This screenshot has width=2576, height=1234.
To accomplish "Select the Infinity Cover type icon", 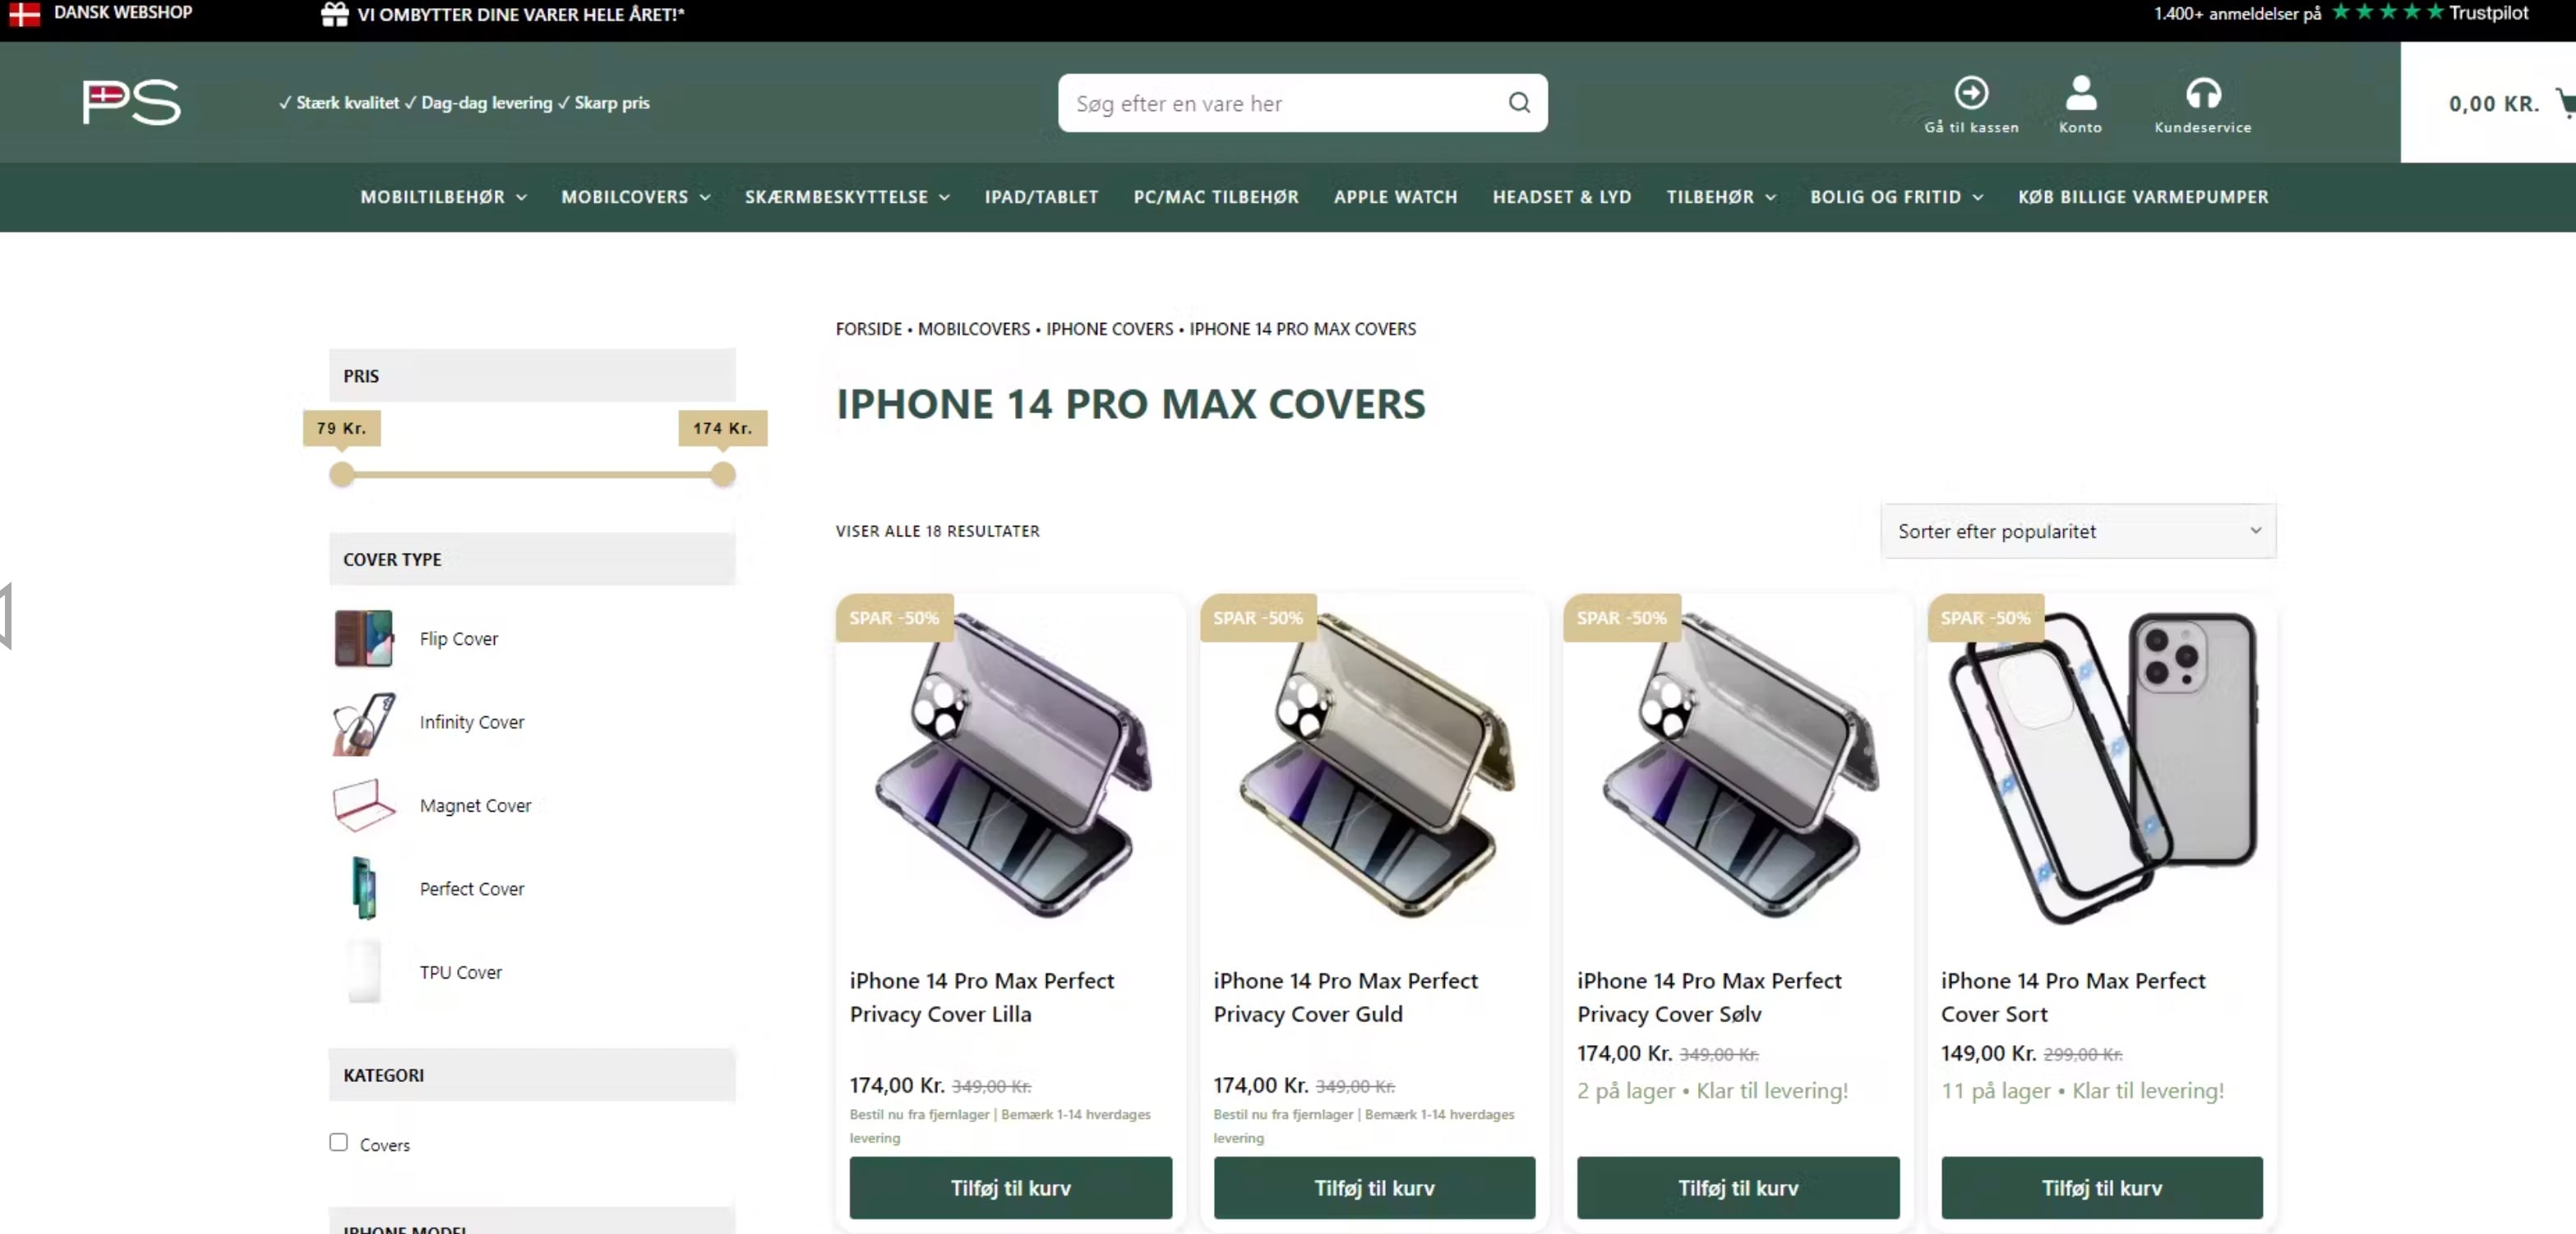I will (x=363, y=722).
